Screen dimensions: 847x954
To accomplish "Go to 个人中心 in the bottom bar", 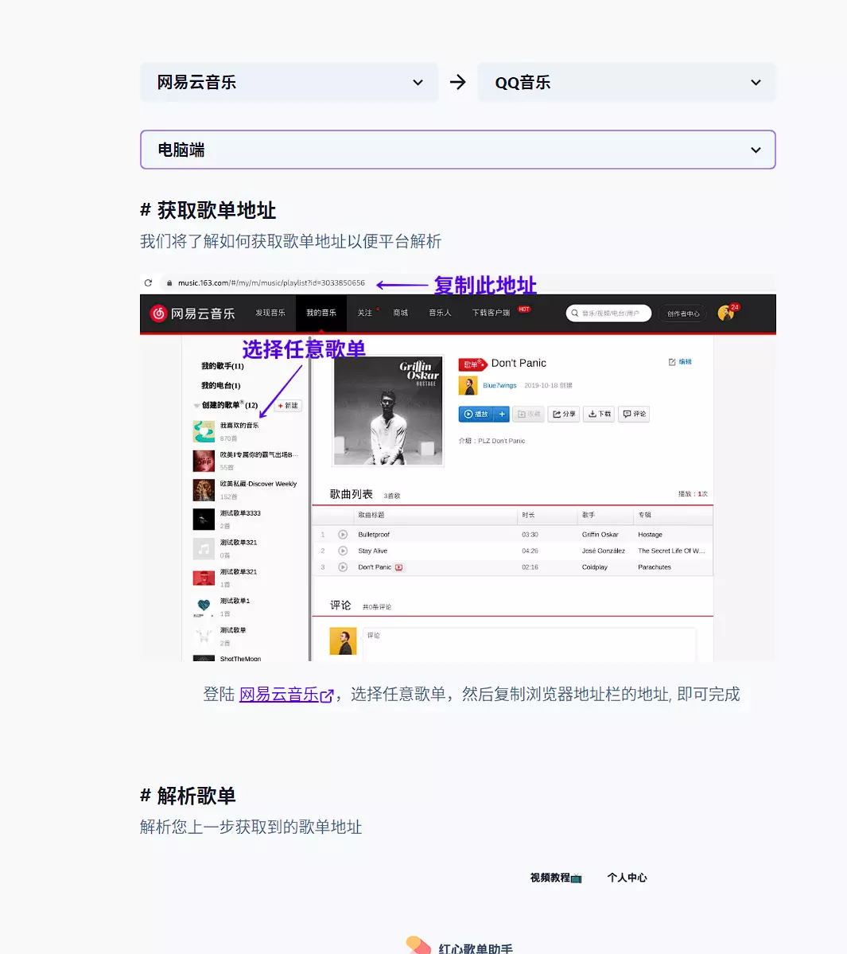I will pyautogui.click(x=627, y=878).
